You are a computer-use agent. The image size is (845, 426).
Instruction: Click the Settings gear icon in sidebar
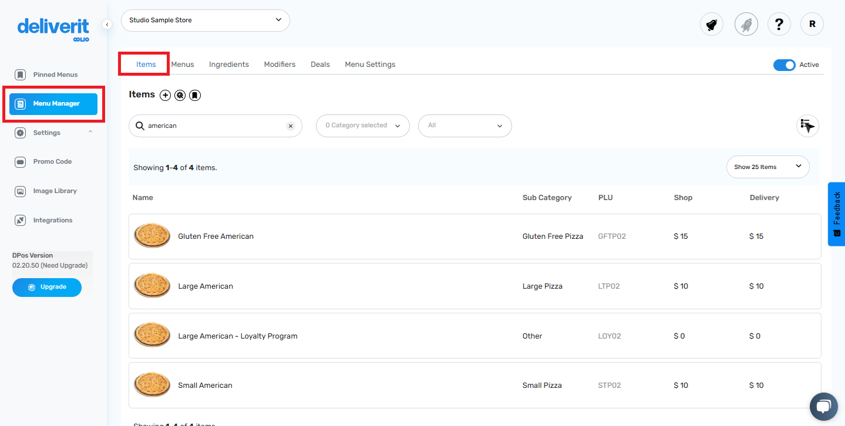[21, 133]
